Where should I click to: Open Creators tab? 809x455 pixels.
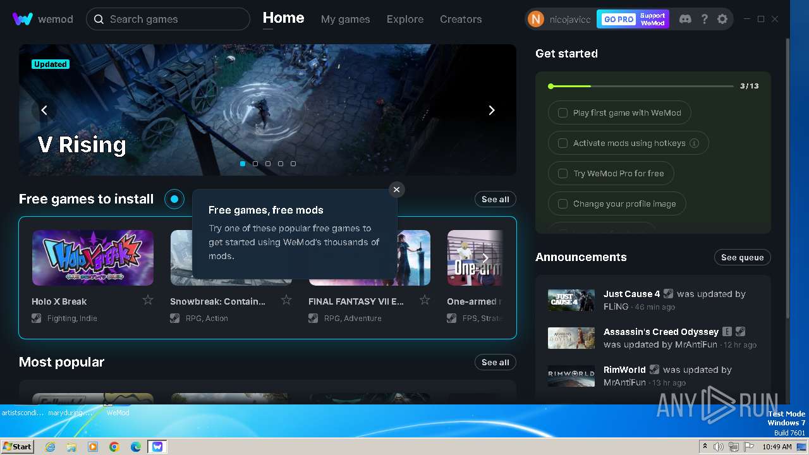pyautogui.click(x=461, y=19)
